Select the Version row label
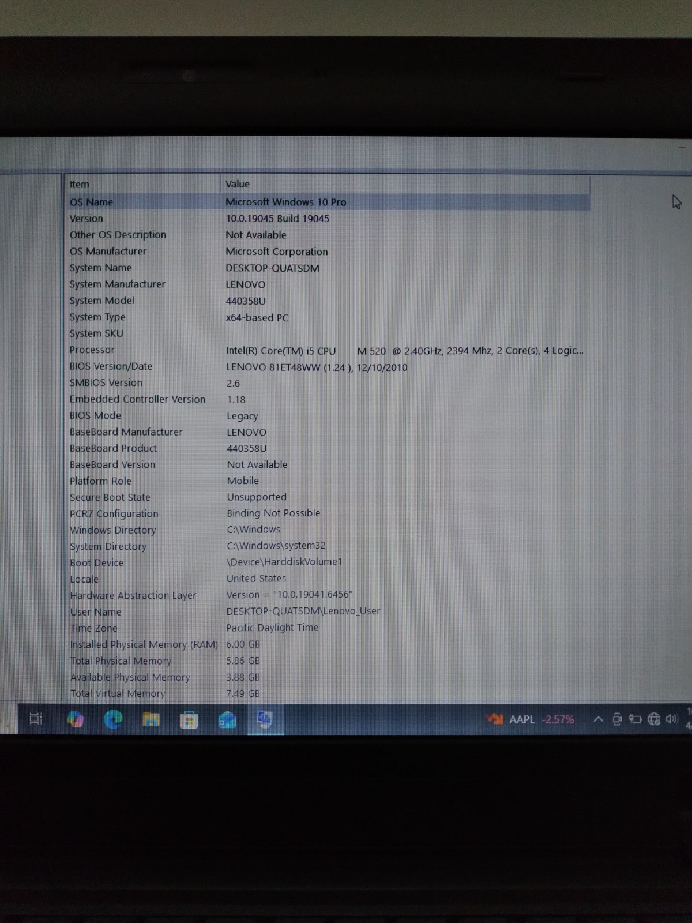 point(86,219)
